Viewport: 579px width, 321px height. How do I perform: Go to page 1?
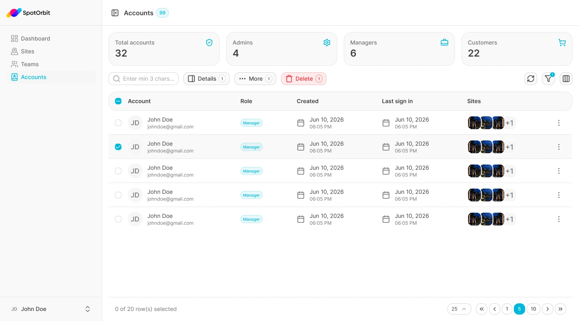coord(507,309)
